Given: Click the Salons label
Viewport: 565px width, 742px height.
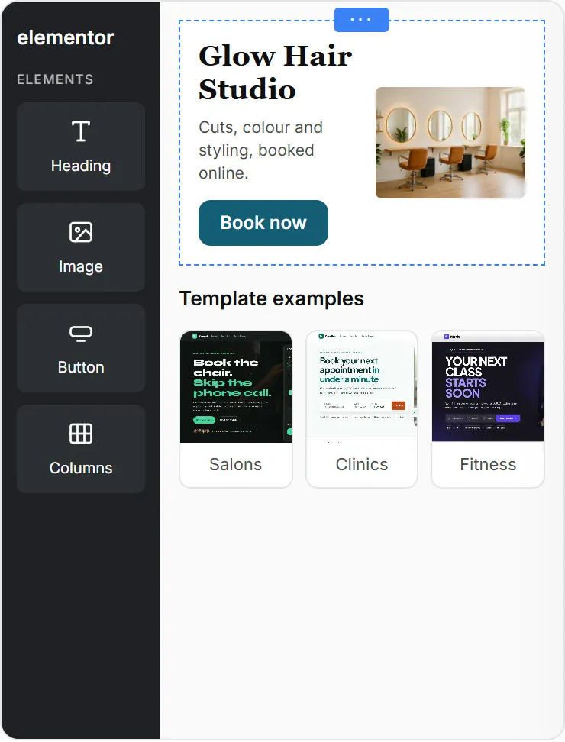Looking at the screenshot, I should [236, 464].
